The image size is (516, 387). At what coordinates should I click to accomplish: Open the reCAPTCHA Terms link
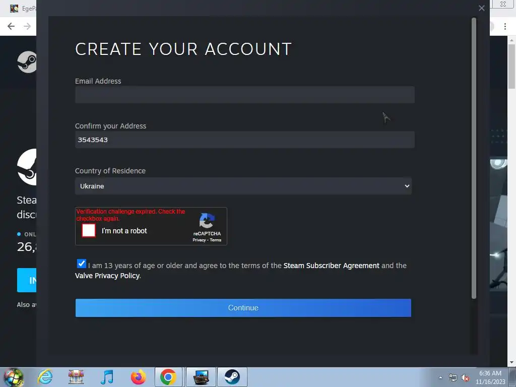click(x=216, y=240)
